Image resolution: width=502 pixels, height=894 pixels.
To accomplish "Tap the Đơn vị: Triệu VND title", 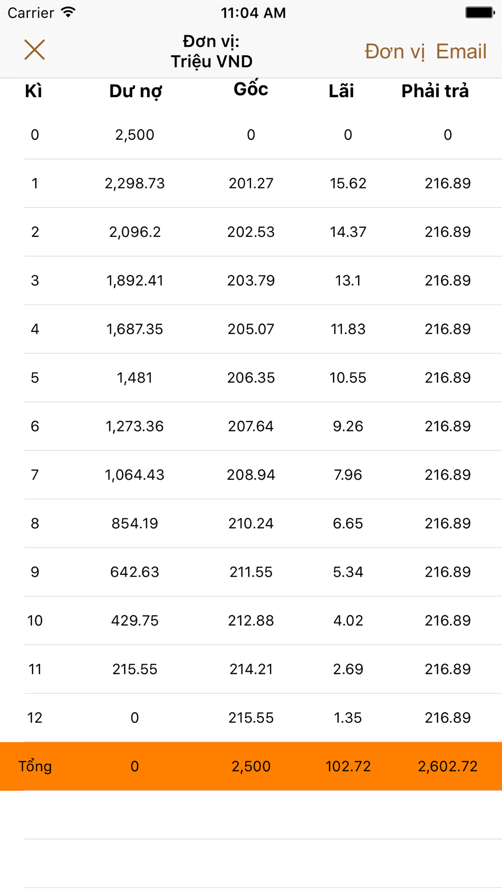I will [x=211, y=51].
